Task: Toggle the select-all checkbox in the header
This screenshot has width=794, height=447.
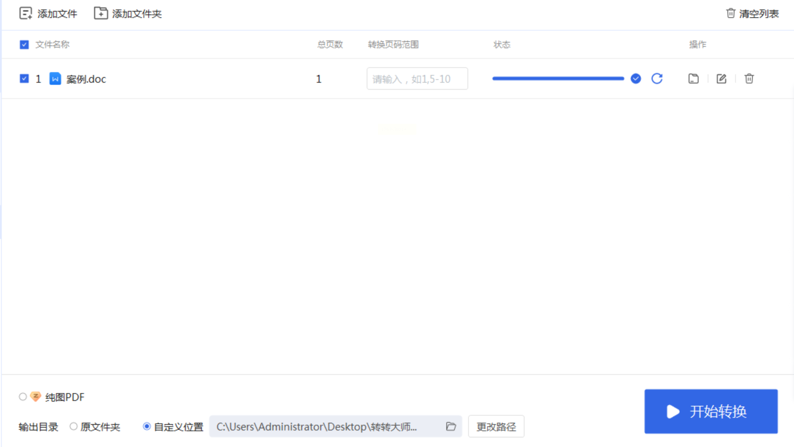Action: [24, 45]
